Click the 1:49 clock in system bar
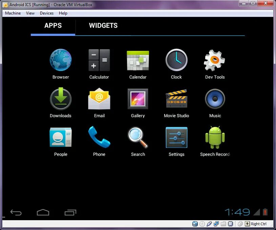The image size is (276, 230). [237, 212]
